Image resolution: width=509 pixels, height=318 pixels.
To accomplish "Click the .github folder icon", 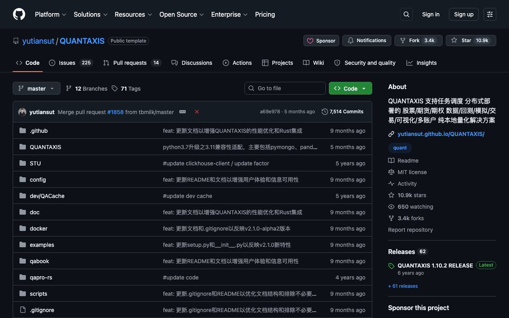I will coord(23,131).
